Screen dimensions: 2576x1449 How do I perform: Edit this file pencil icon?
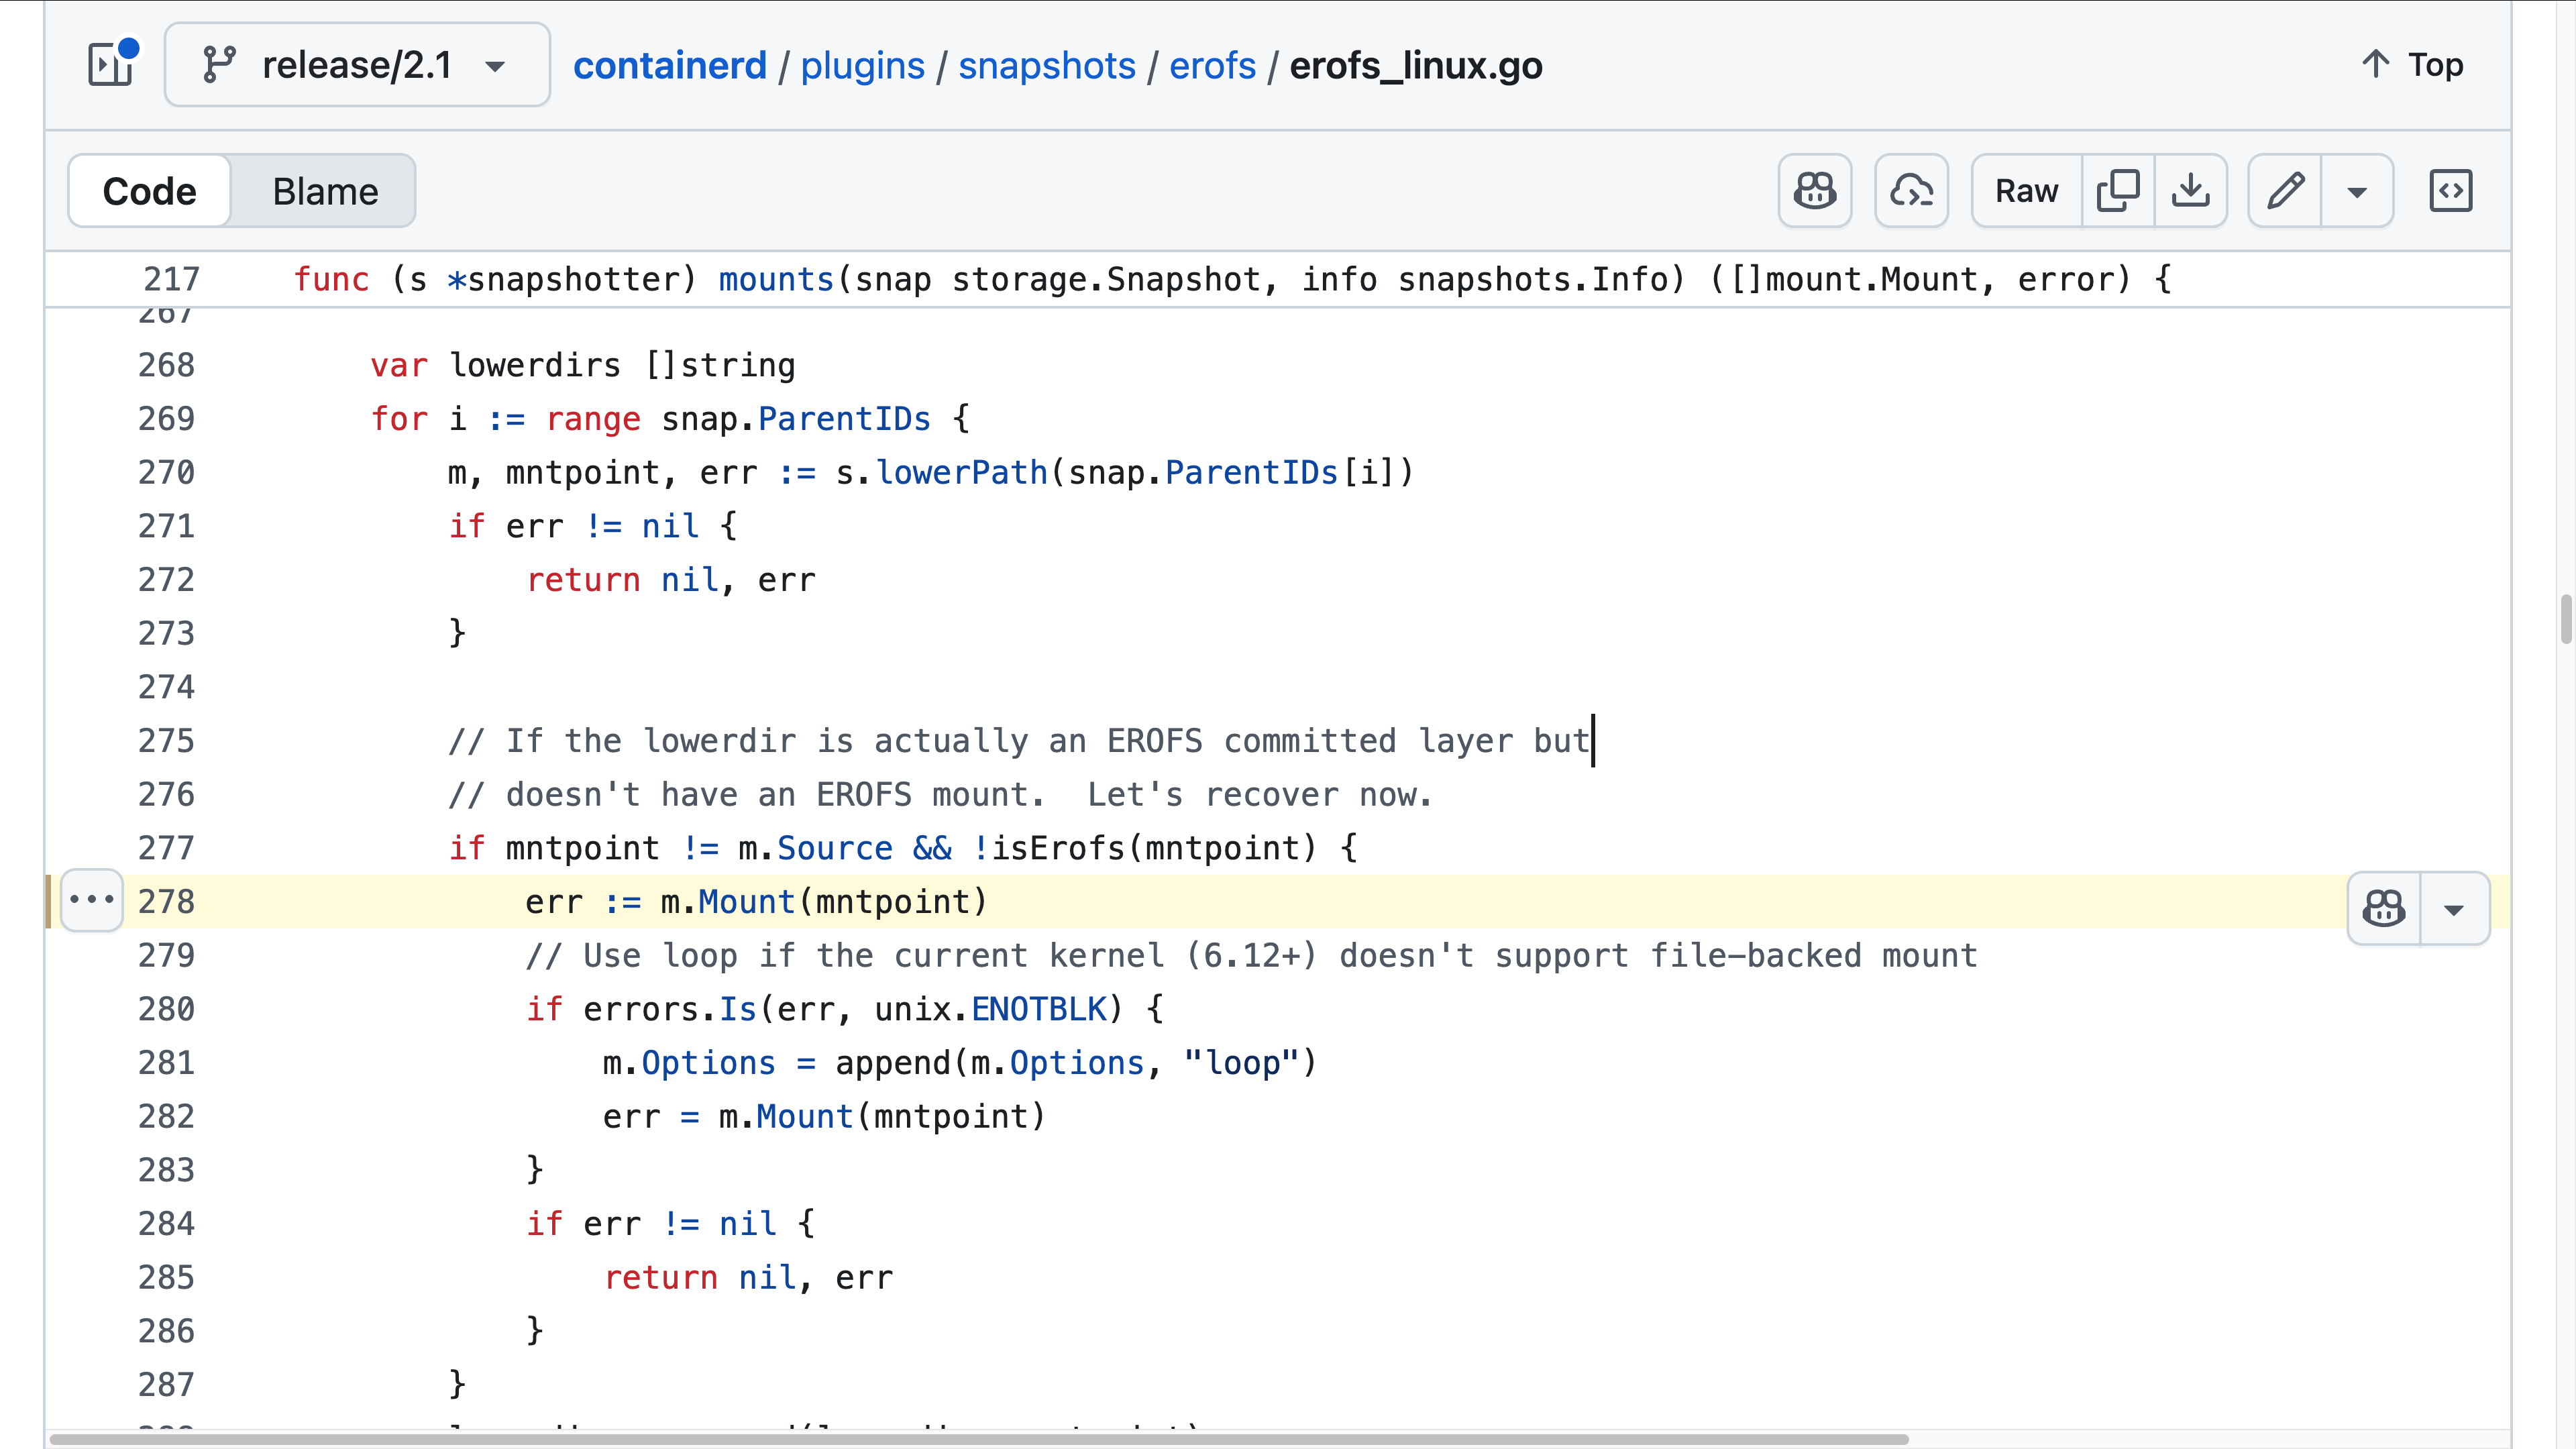tap(2285, 190)
